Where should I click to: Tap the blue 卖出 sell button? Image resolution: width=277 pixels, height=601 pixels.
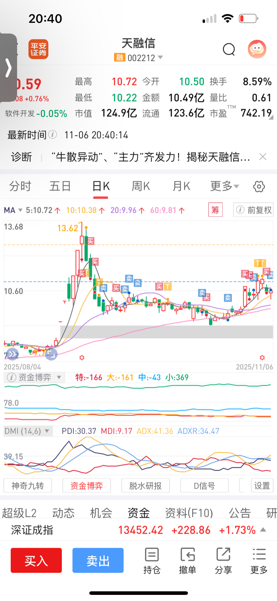point(98,560)
